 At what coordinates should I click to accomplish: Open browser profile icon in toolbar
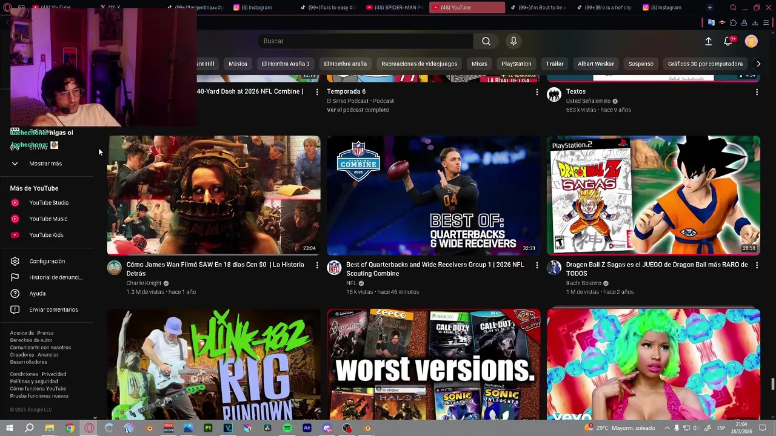pos(744,22)
